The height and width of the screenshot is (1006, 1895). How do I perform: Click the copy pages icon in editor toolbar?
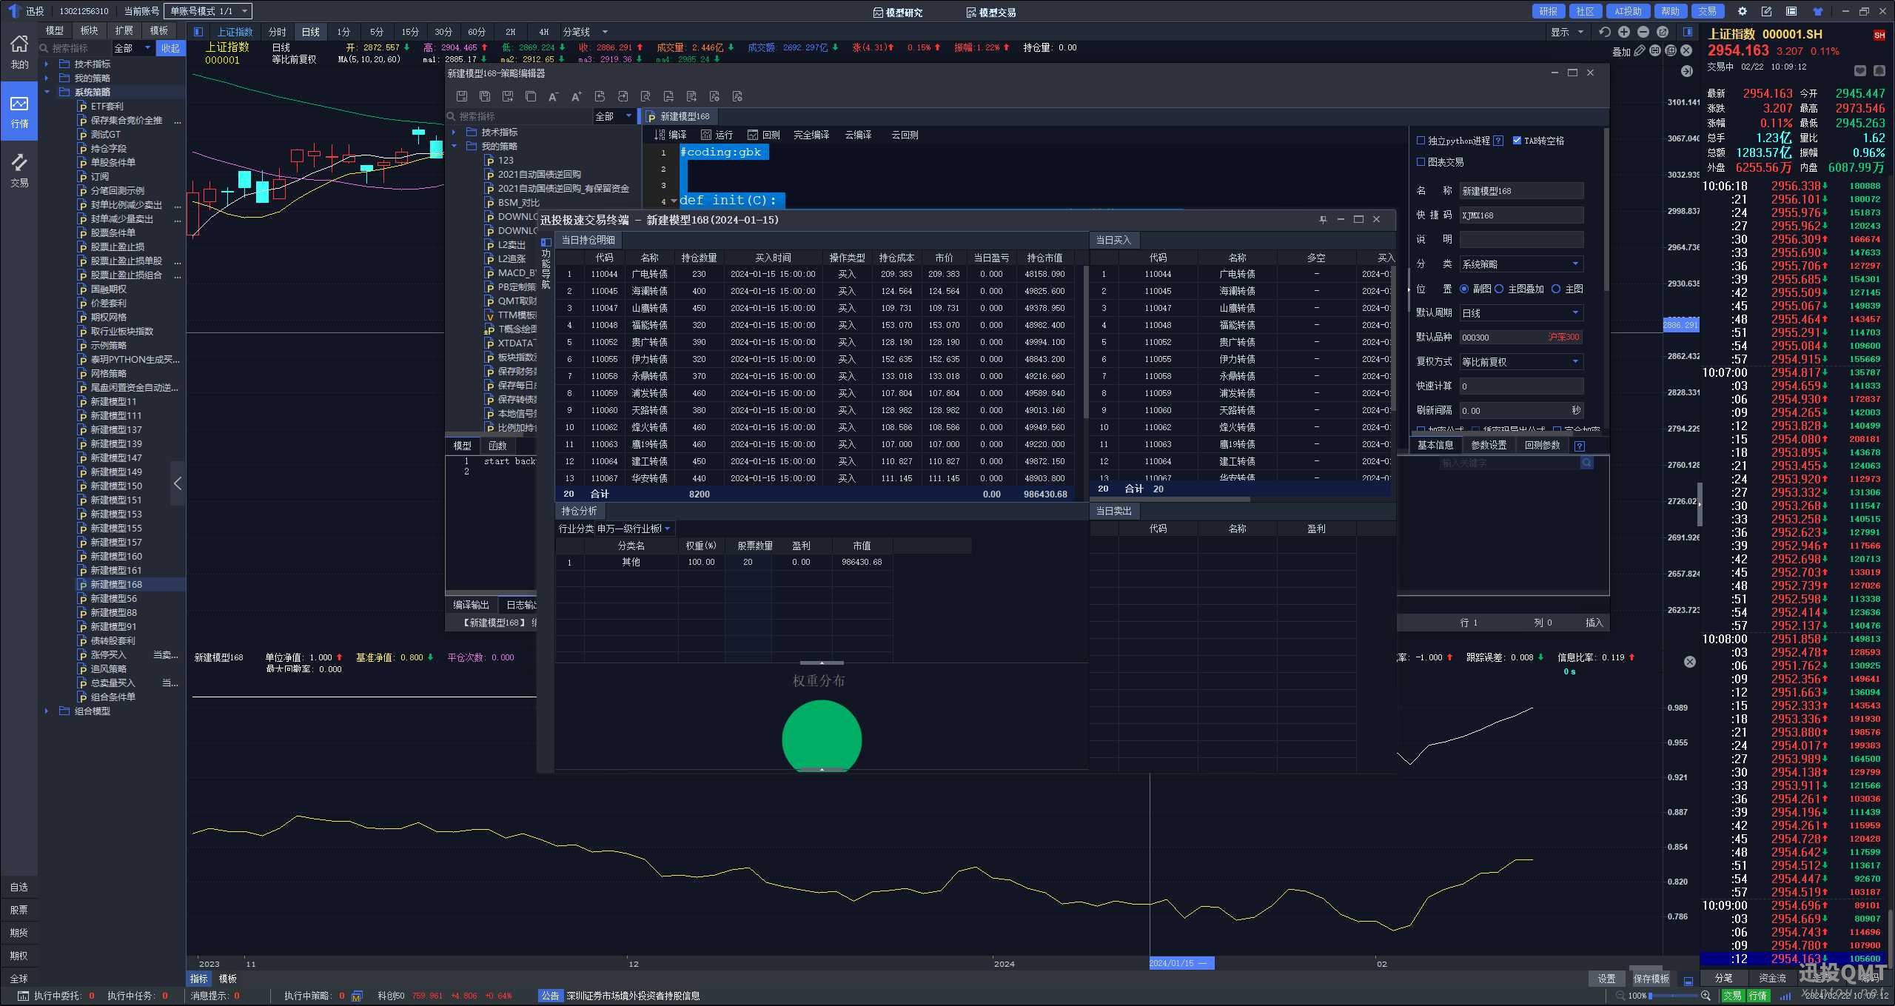[531, 96]
